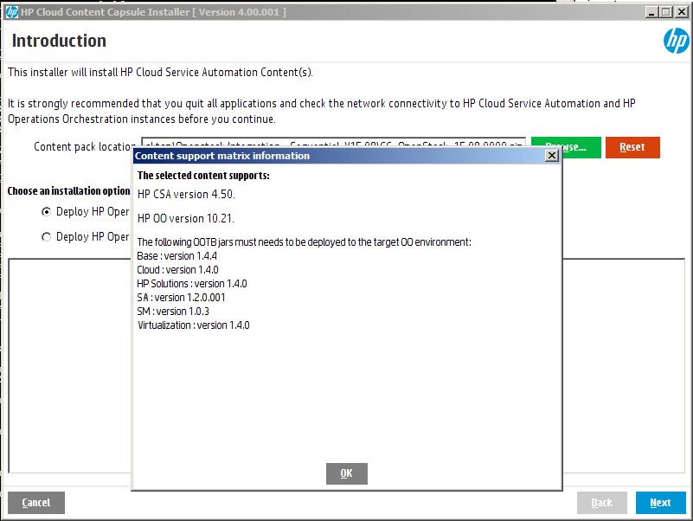Click the Virtualization version 1.4.0 line
This screenshot has height=521, width=693.
coord(194,325)
